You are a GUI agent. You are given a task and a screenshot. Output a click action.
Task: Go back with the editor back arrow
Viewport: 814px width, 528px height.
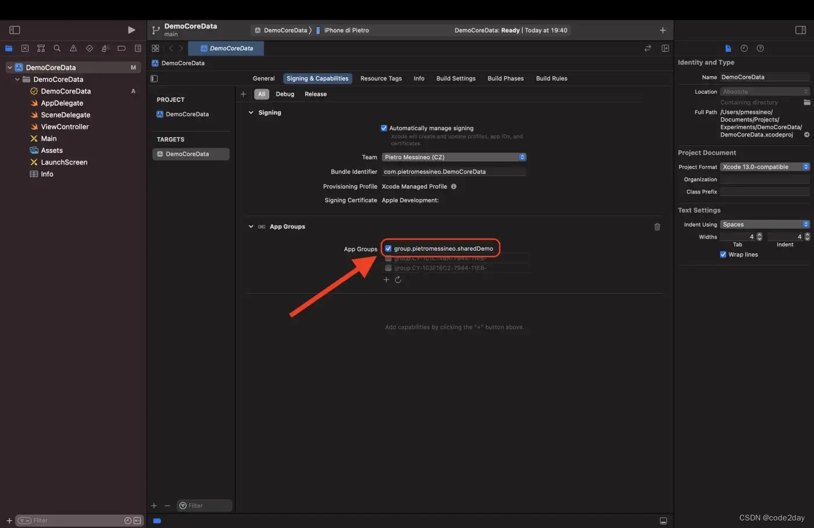(171, 48)
